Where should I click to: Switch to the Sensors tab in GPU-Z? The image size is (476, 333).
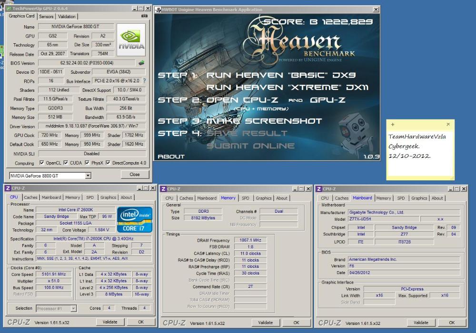46,16
